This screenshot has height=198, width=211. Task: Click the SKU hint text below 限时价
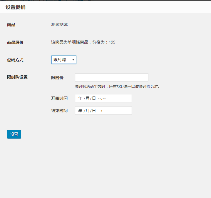click(117, 86)
